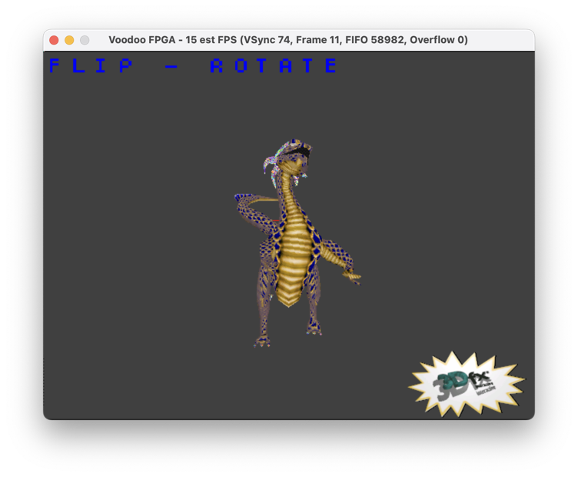The width and height of the screenshot is (578, 477).
Task: Click the disabled gray zoom button
Action: coord(85,40)
